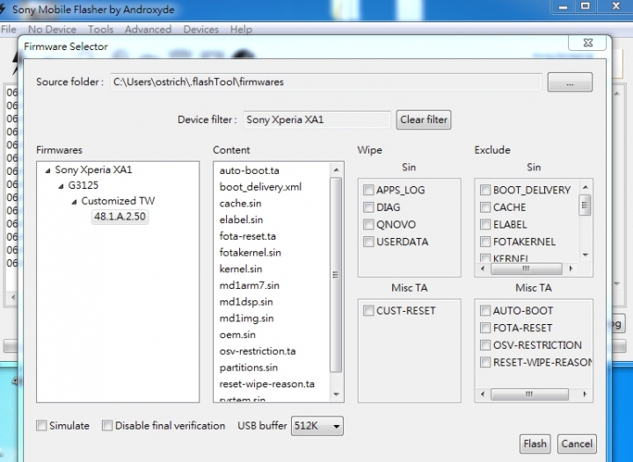Check the FOTAKERNEL exclude checkbox

pos(484,242)
